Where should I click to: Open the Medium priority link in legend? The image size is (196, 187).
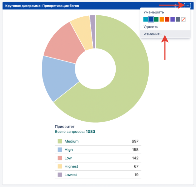point(72,141)
